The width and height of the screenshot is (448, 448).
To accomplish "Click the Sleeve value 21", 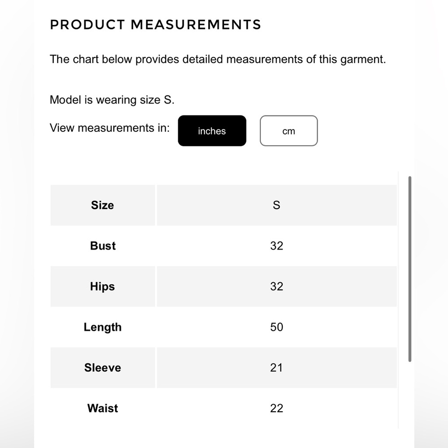I will pos(276,368).
